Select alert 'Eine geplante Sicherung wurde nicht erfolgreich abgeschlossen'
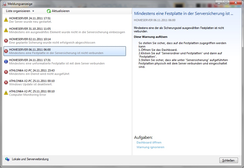The image size is (244, 168). (x=65, y=41)
